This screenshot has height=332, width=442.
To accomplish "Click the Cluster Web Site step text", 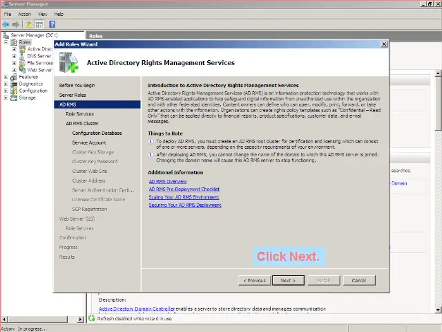I will [90, 171].
